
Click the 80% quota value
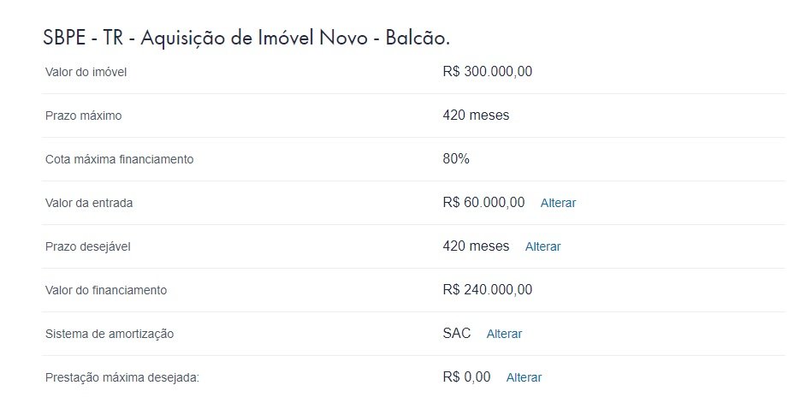(456, 159)
